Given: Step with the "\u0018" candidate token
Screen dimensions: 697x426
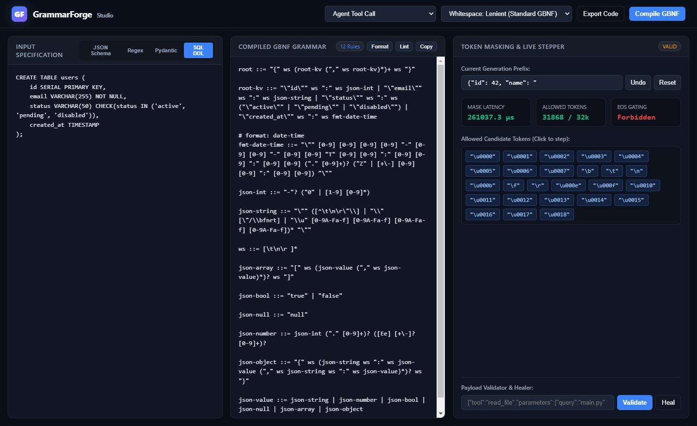Looking at the screenshot, I should [x=557, y=214].
